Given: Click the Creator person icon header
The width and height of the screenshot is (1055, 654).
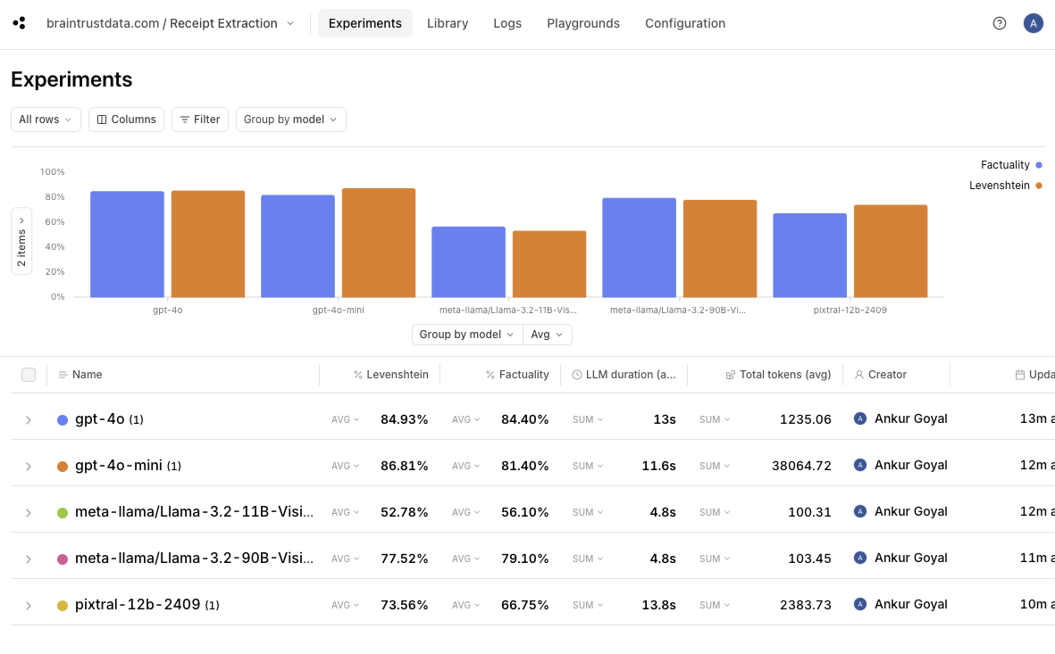Looking at the screenshot, I should 858,375.
